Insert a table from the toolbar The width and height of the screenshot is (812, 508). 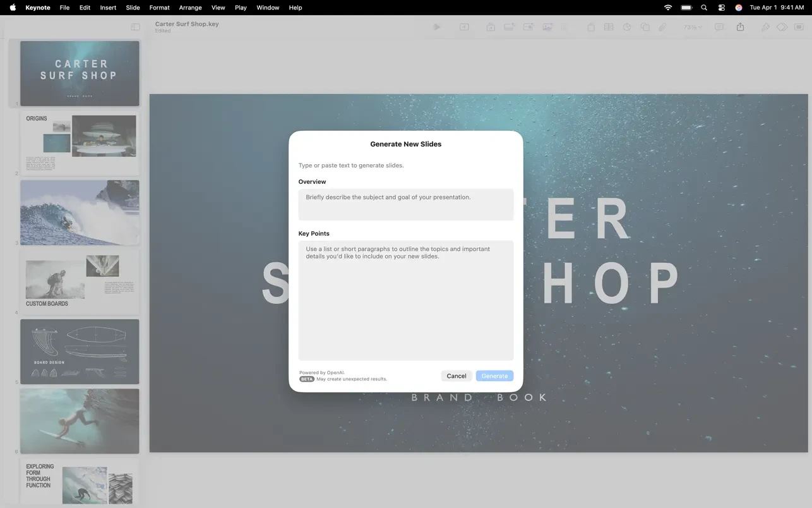tap(608, 27)
